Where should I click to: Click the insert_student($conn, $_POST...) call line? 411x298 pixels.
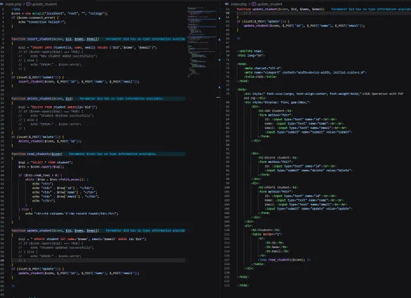[x=79, y=81]
